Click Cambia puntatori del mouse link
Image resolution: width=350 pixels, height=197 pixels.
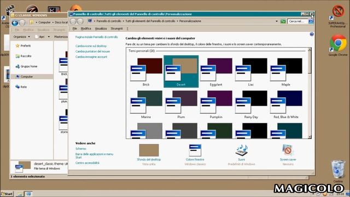click(92, 51)
